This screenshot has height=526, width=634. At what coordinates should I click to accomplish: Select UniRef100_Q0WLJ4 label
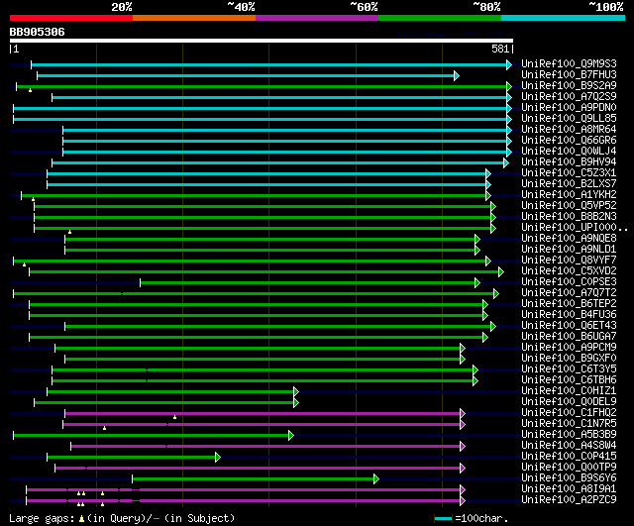569,152
